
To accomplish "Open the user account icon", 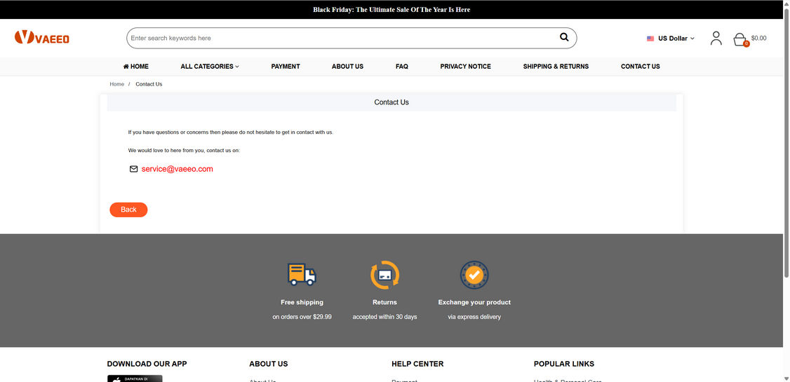I will coord(716,39).
